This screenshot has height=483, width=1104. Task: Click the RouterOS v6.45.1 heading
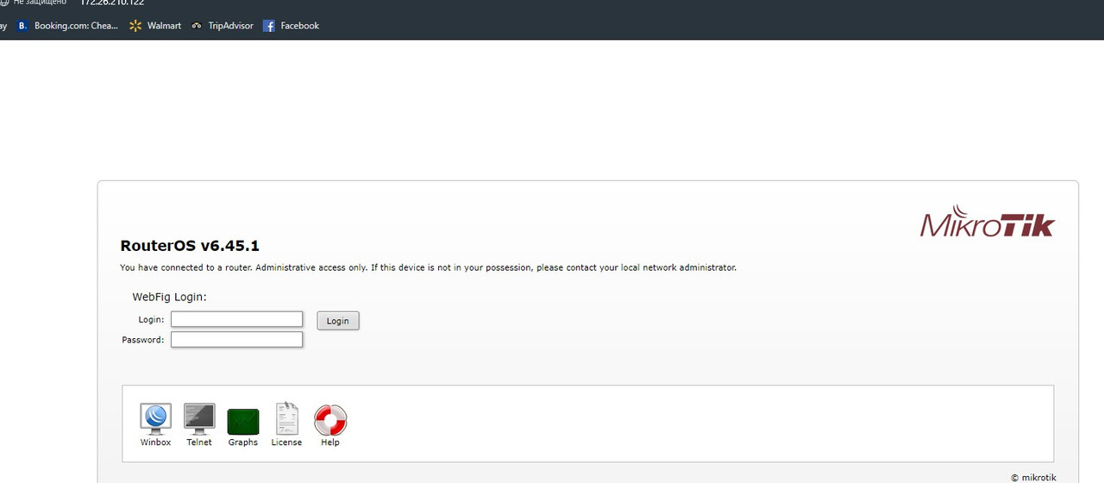click(x=190, y=246)
